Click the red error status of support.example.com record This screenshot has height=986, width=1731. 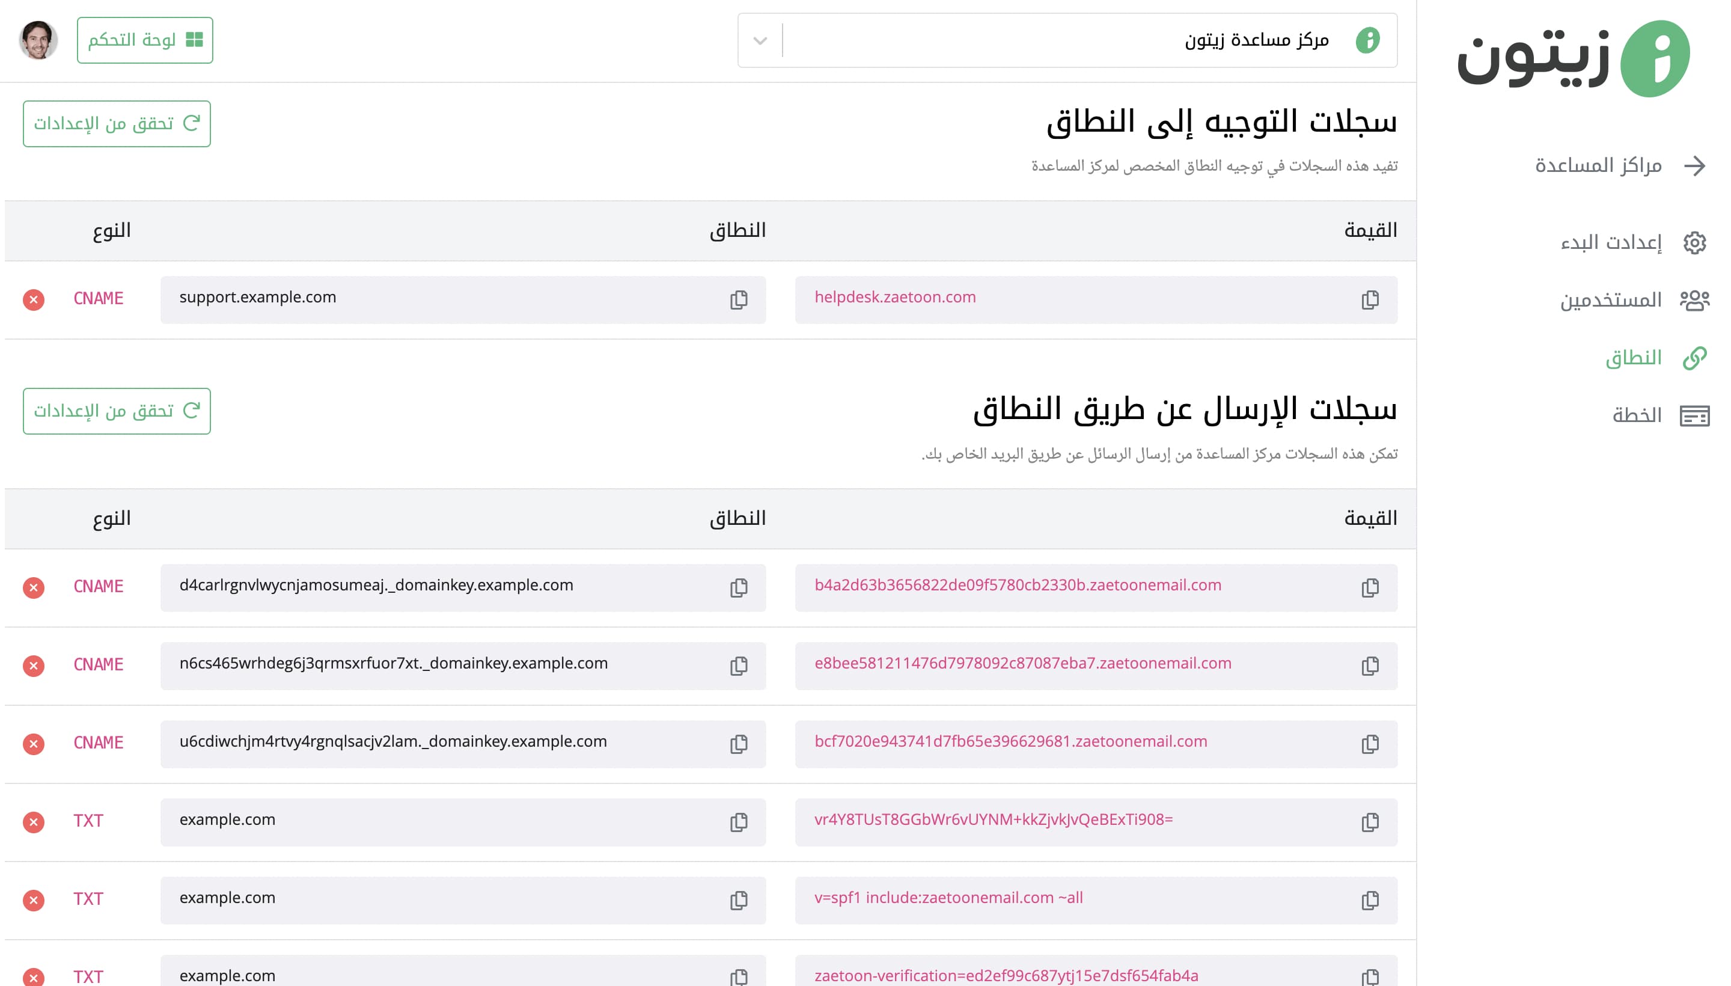pos(33,299)
